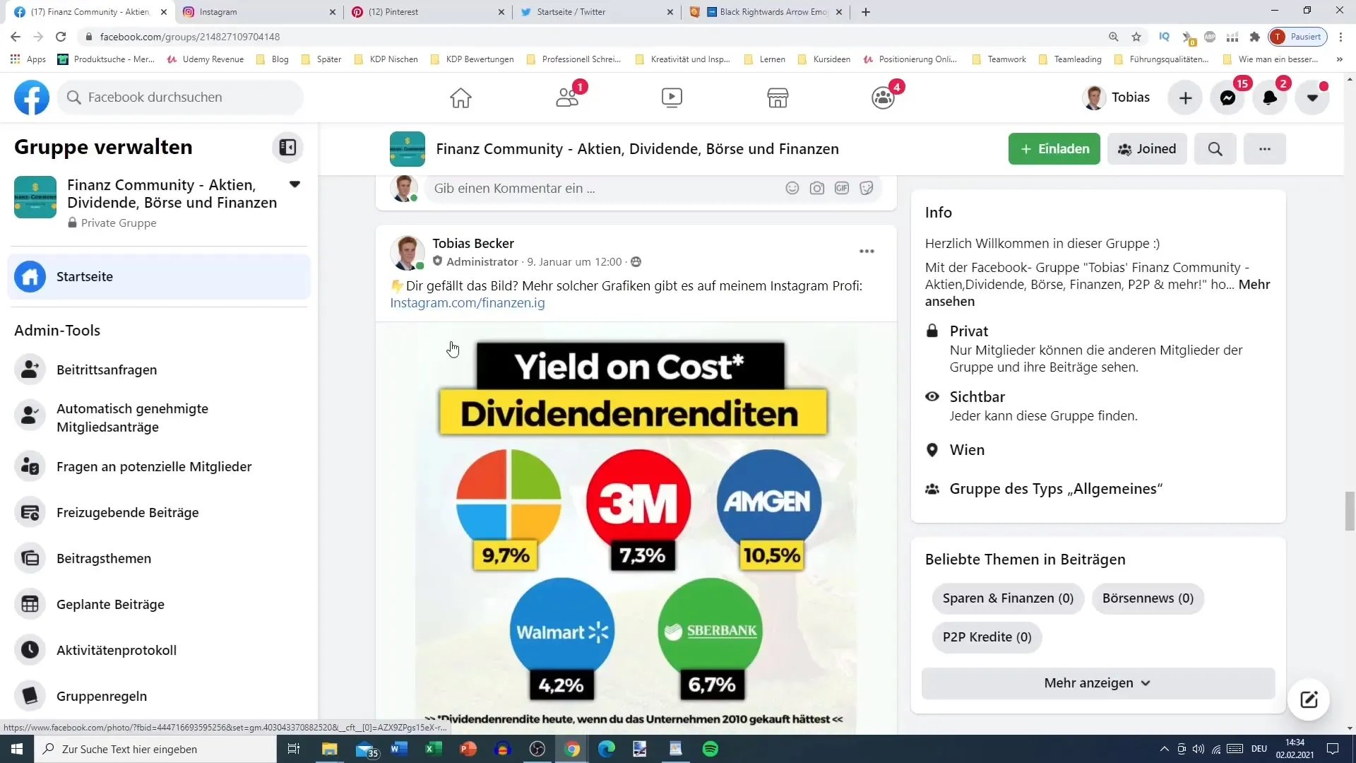Viewport: 1356px width, 763px height.
Task: Reload the Facebook page
Action: click(x=61, y=37)
